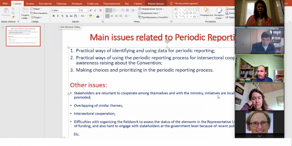The height and width of the screenshot is (146, 292).
Task: Toggle justify text alignment
Action: click(121, 16)
